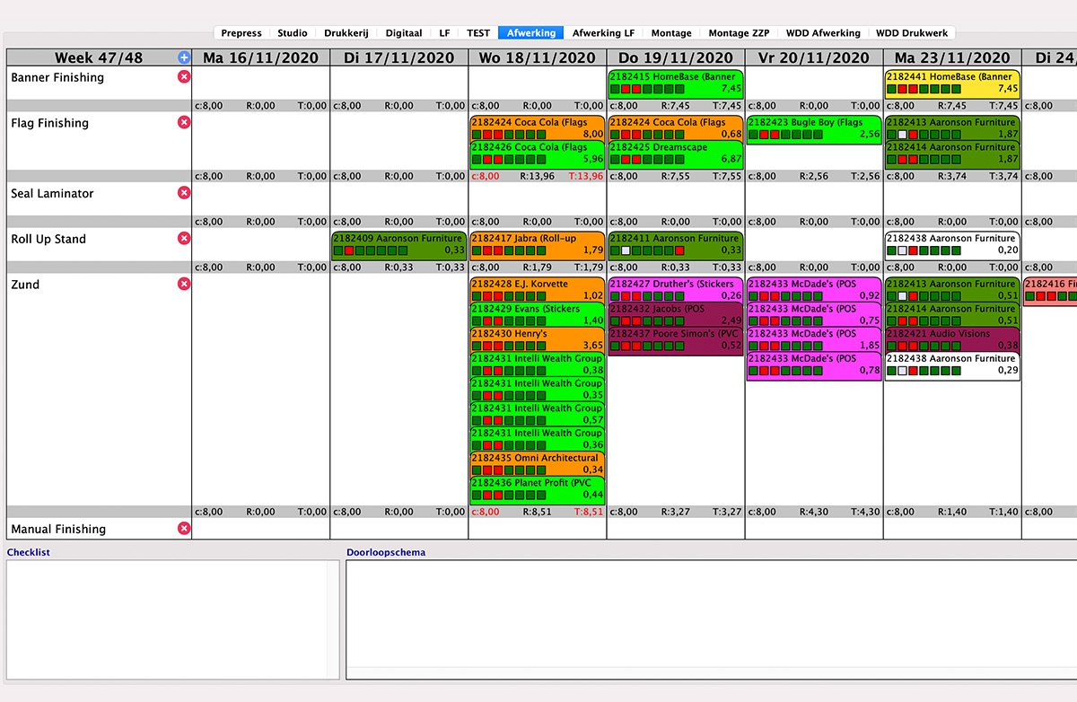Open job 2182432 Jacobs POS card
Image resolution: width=1077 pixels, height=702 pixels.
pos(676,314)
